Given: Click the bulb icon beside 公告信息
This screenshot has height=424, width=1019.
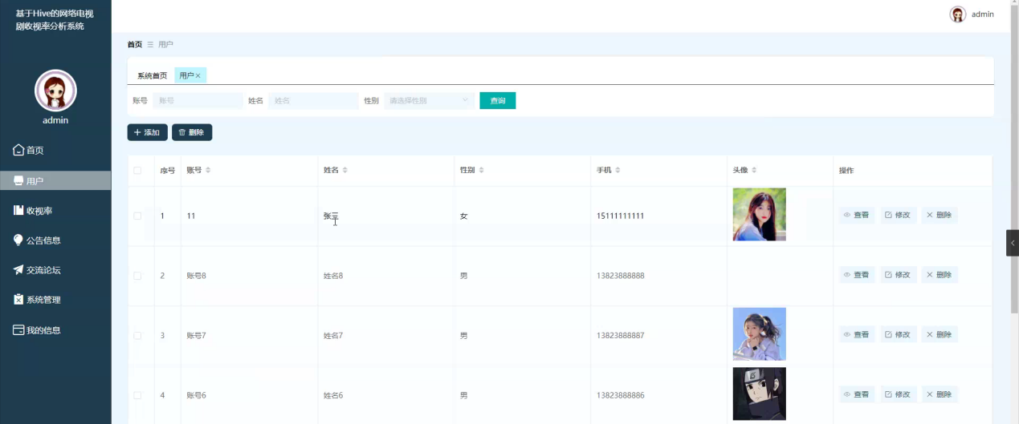Looking at the screenshot, I should click(x=18, y=240).
